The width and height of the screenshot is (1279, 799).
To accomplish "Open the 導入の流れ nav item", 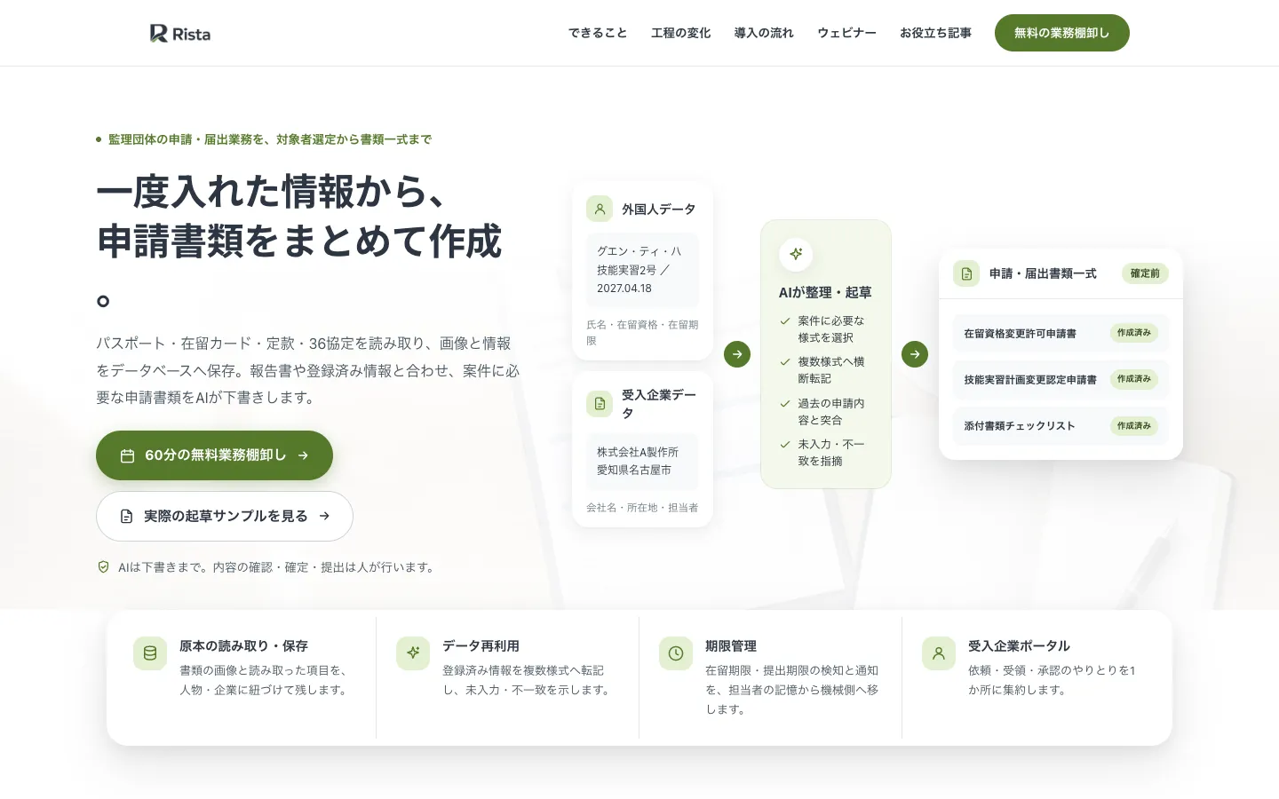I will point(764,33).
